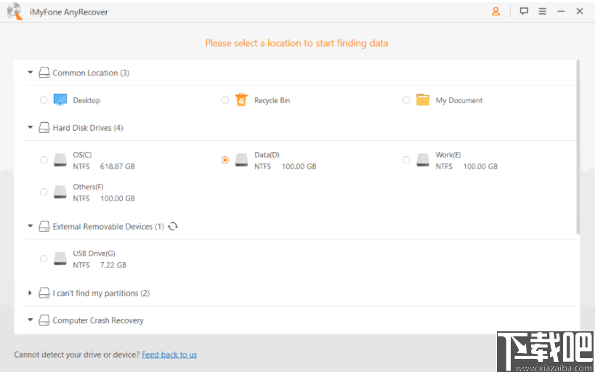
Task: Click the Feed back to us link
Action: (169, 355)
